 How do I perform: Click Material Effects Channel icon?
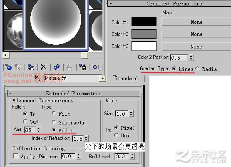pyautogui.click(x=95, y=67)
